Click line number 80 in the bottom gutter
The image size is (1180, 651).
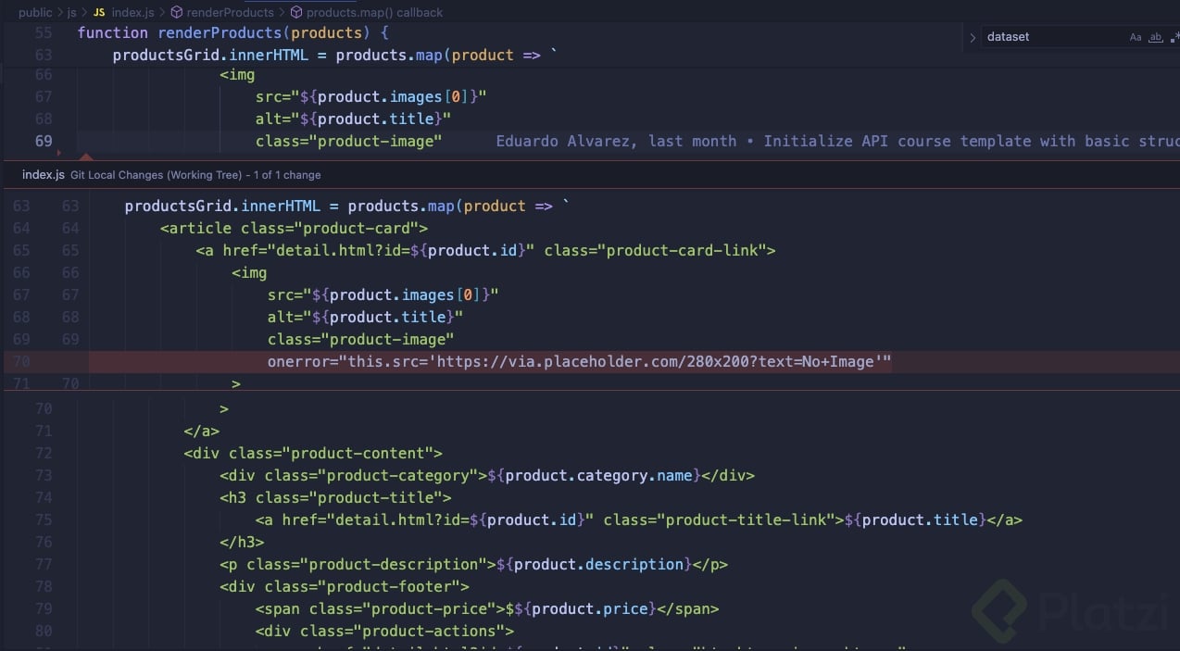43,631
